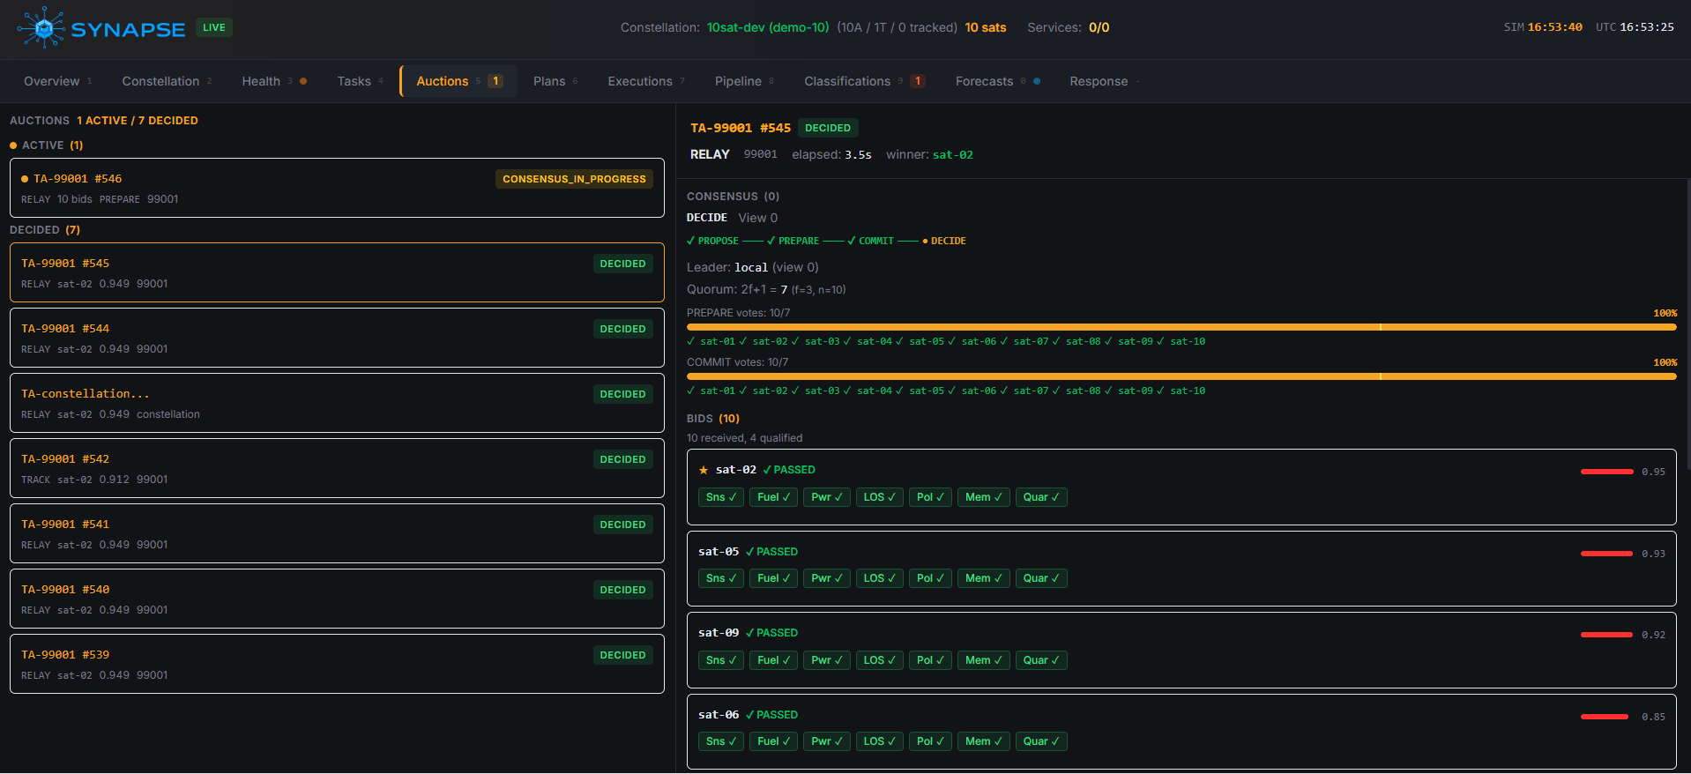Click the DECIDED badge on auction #544

622,329
